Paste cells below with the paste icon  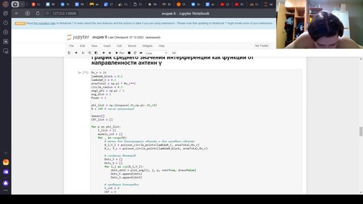pyautogui.click(x=96, y=53)
